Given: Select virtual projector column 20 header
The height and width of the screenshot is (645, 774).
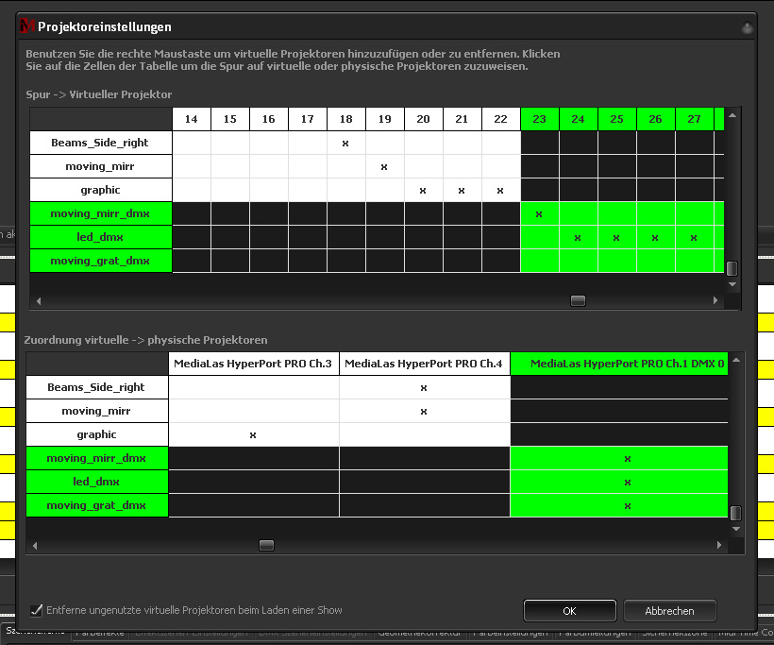Looking at the screenshot, I should [424, 119].
